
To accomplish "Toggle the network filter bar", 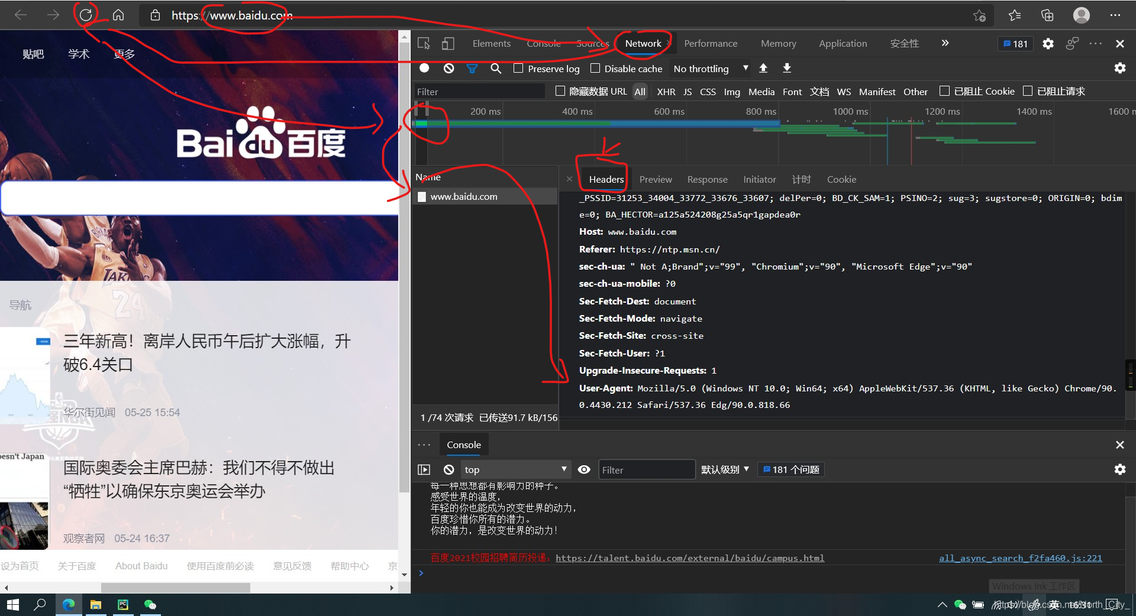I will click(472, 69).
